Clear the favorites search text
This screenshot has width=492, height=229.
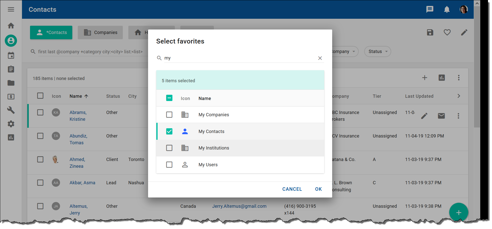[x=320, y=58]
